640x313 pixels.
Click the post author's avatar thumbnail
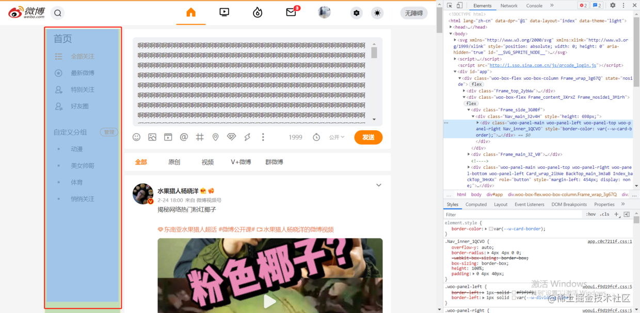coord(143,194)
